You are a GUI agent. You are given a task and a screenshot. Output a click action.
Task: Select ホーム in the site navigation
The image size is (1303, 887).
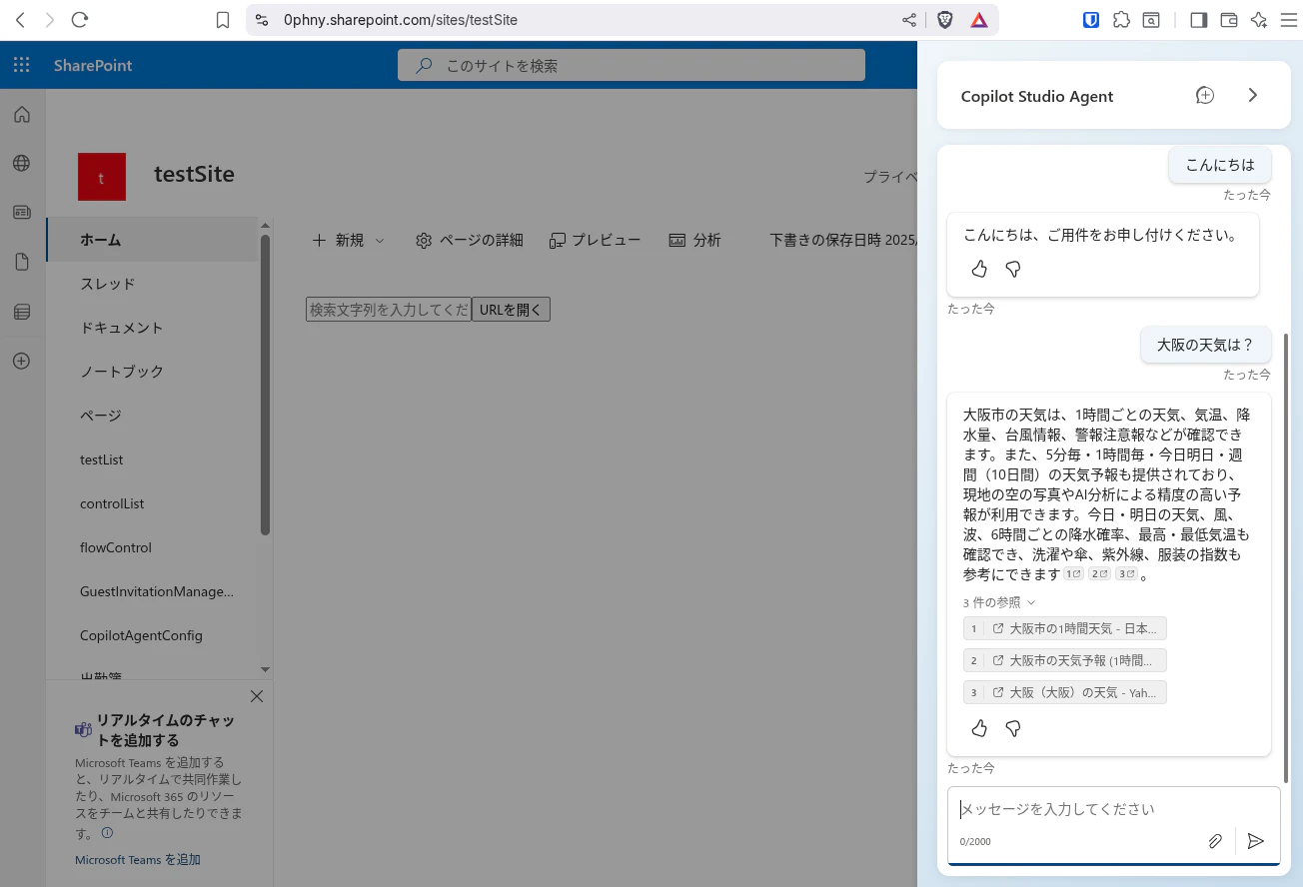[152, 240]
